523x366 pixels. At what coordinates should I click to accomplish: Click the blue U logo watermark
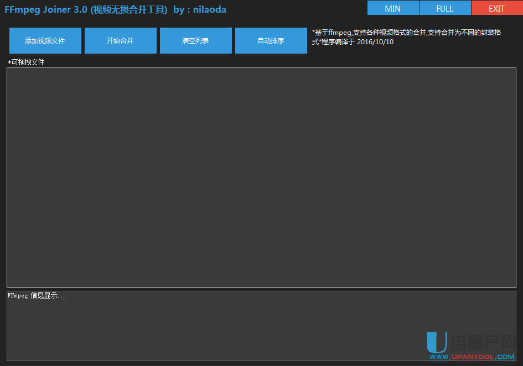pyautogui.click(x=437, y=342)
